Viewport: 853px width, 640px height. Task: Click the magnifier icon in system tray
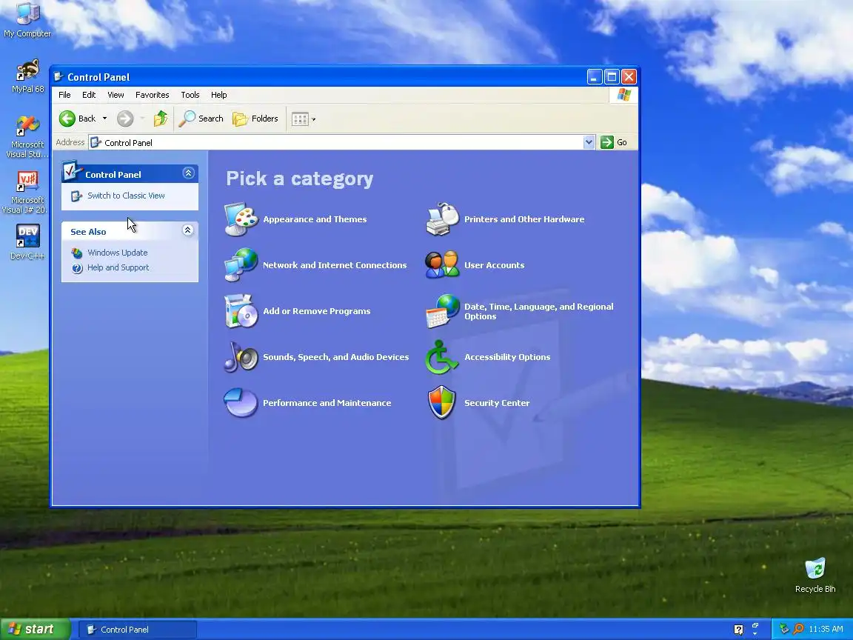(798, 629)
